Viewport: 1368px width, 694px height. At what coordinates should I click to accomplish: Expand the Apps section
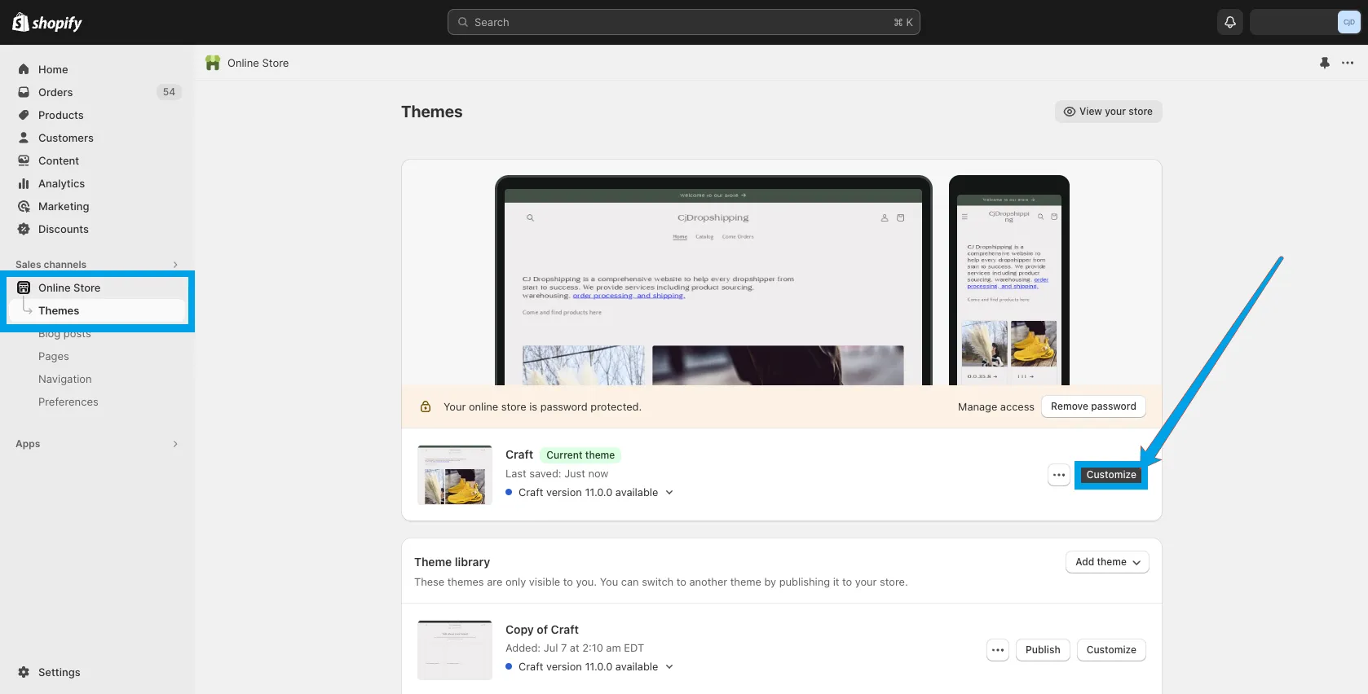(175, 444)
